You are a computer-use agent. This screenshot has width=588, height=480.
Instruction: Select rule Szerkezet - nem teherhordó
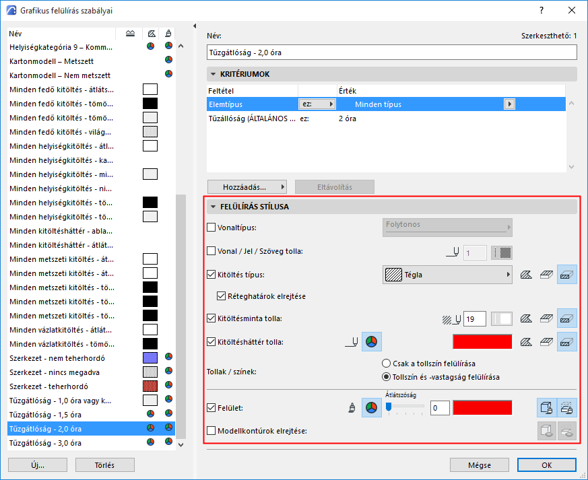[91, 358]
